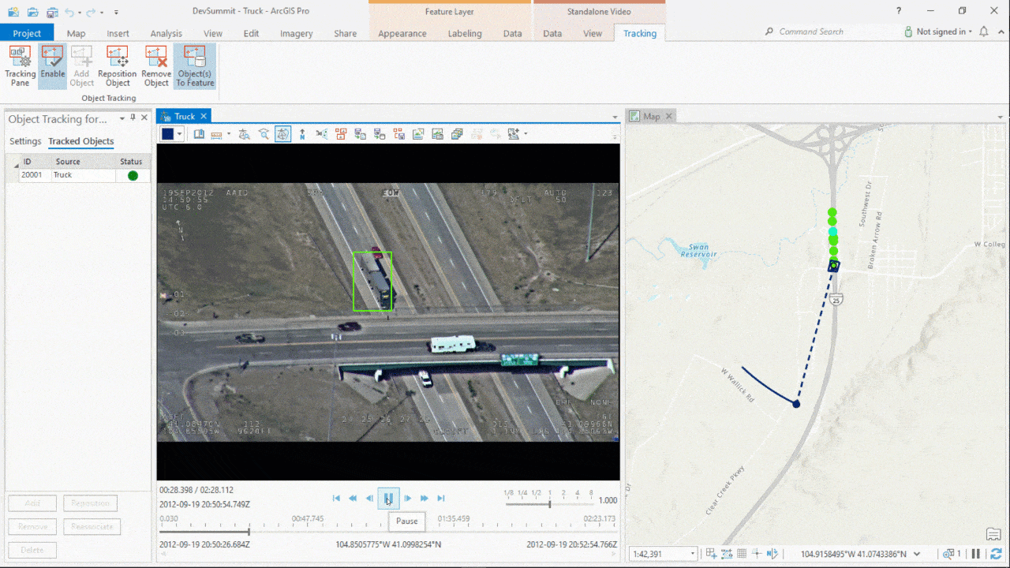This screenshot has height=568, width=1010.
Task: Jump to the beginning of the video
Action: 336,498
